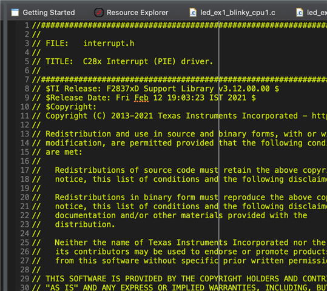Click "2013-2021" on line 11
Viewport: 327px width, 291px height.
[132, 116]
